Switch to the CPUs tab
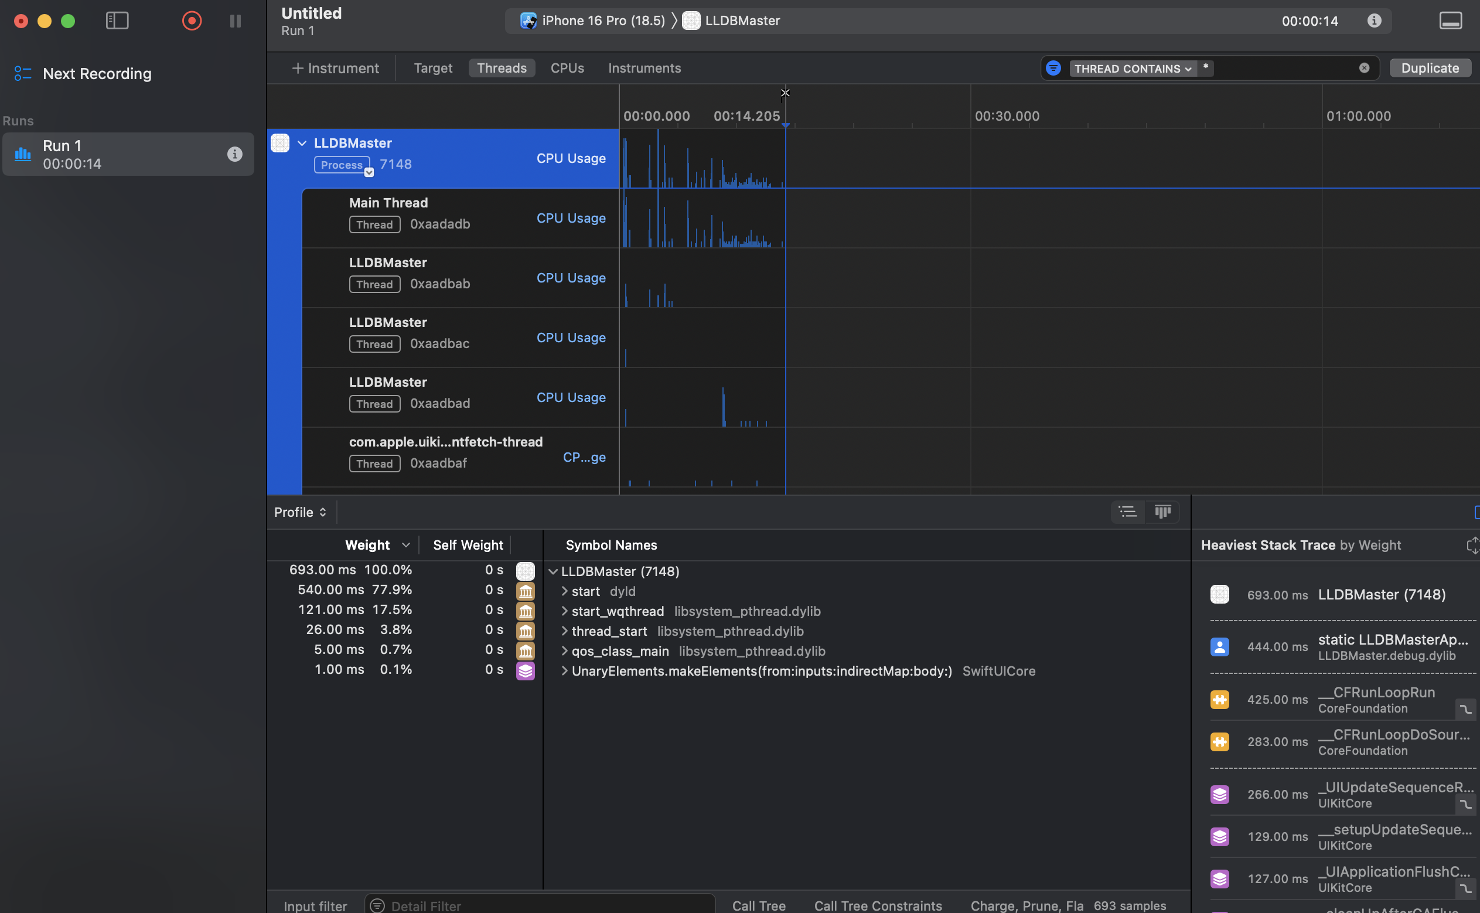The height and width of the screenshot is (913, 1480). point(567,68)
